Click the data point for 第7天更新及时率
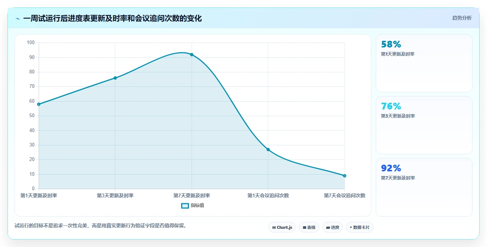Viewport: 487px width, 247px height. pyautogui.click(x=192, y=55)
